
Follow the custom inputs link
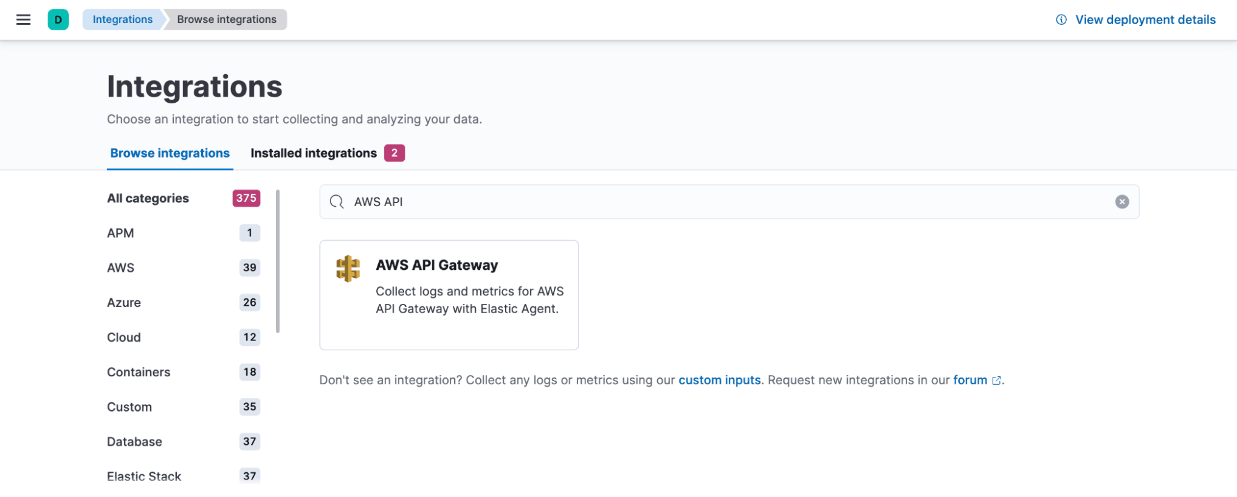coord(719,380)
